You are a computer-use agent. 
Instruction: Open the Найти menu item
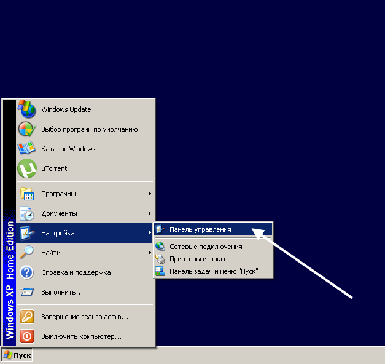(85, 253)
